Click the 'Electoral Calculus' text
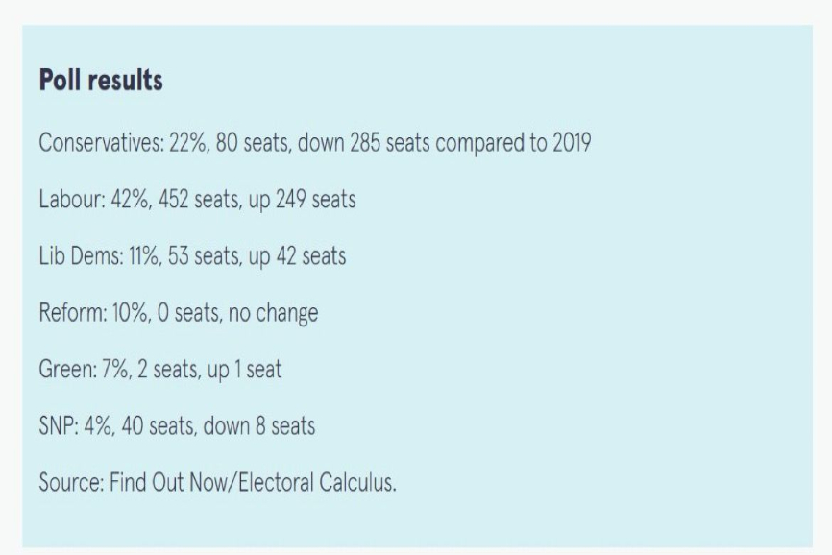Image resolution: width=832 pixels, height=555 pixels. [316, 483]
